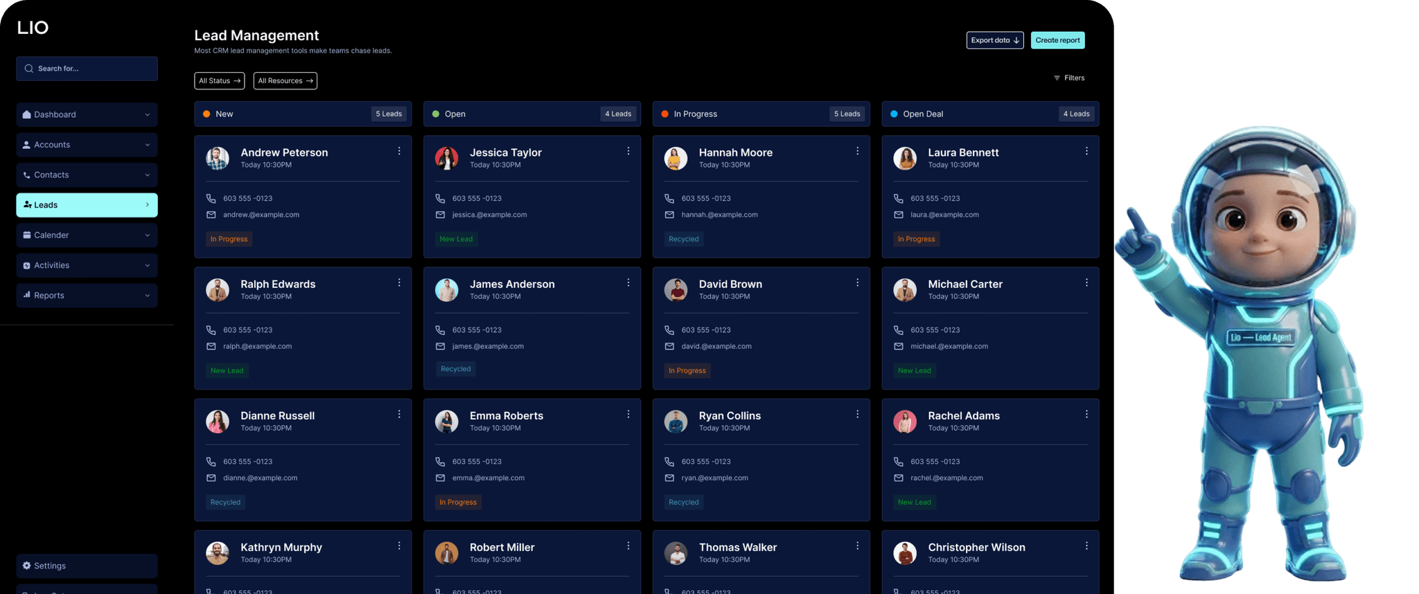Image resolution: width=1419 pixels, height=594 pixels.
Task: Open Ralph Edwards card kebab menu
Action: click(399, 282)
